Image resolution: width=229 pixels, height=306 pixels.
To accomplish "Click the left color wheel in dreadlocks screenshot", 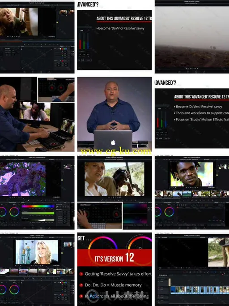I will (x=158, y=212).
